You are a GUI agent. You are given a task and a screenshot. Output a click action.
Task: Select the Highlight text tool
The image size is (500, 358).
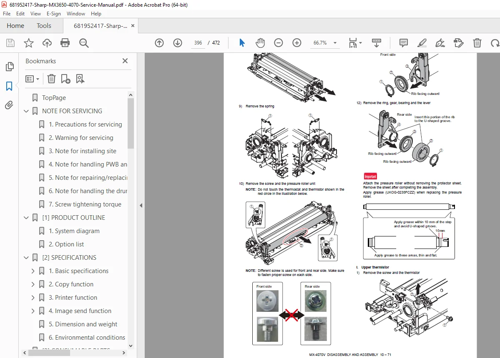point(422,42)
